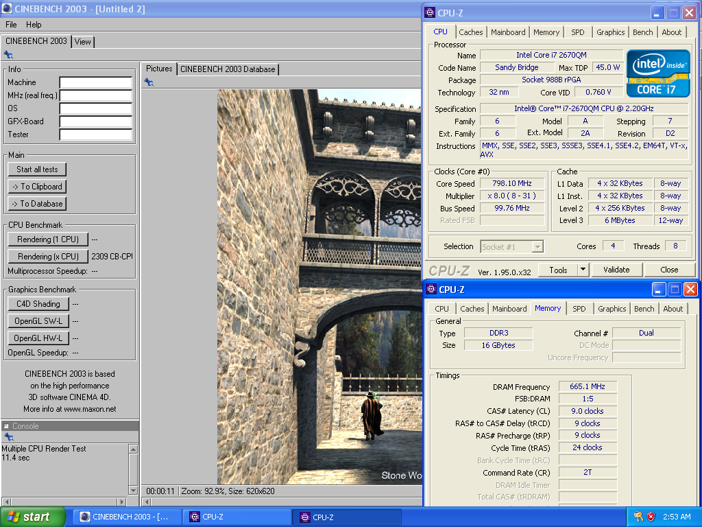Click the 2309 CB-CPU score text

coord(112,257)
